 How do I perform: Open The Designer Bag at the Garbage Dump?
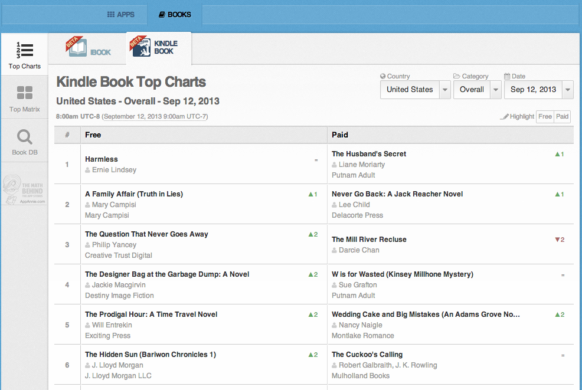click(x=167, y=274)
